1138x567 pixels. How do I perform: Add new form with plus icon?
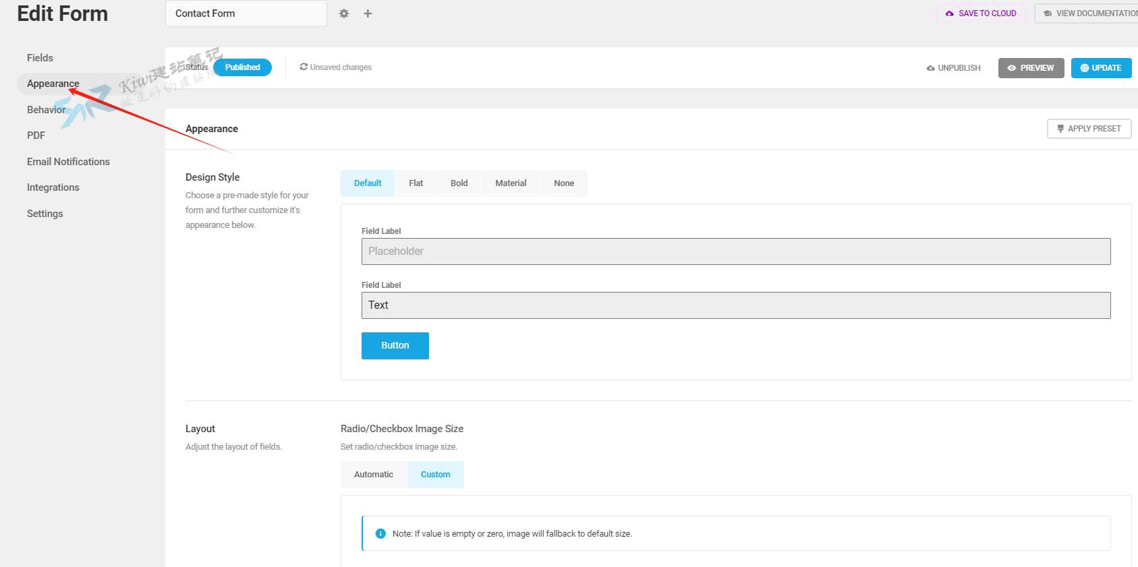tap(368, 13)
